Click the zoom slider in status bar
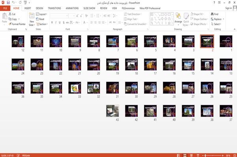Viewport: 237px width, 157px height. [x=213, y=155]
